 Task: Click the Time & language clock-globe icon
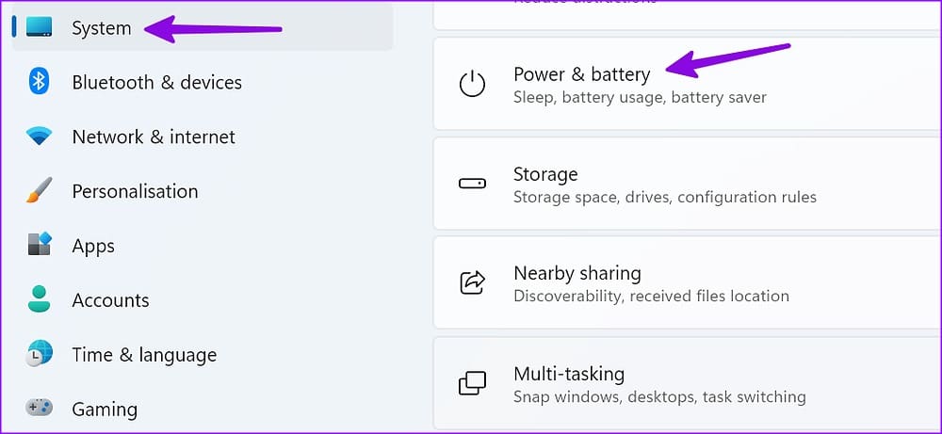(39, 354)
